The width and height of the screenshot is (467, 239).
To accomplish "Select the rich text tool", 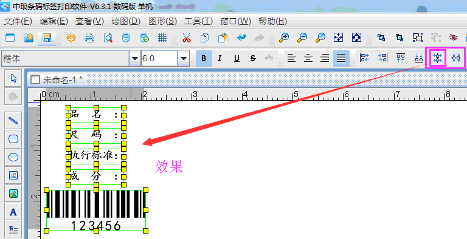I will [13, 230].
